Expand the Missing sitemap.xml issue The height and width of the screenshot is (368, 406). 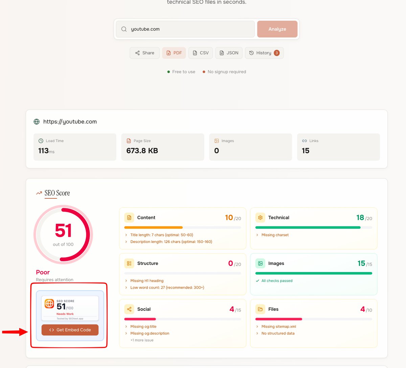click(x=276, y=326)
